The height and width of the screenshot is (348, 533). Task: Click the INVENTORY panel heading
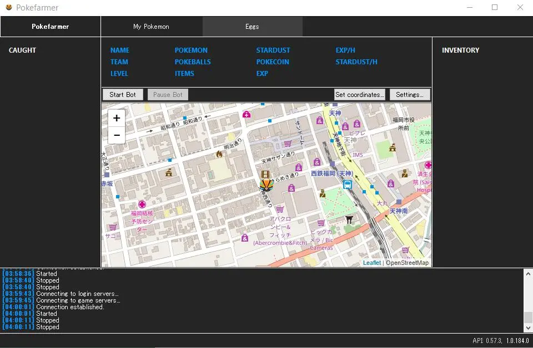(x=461, y=50)
